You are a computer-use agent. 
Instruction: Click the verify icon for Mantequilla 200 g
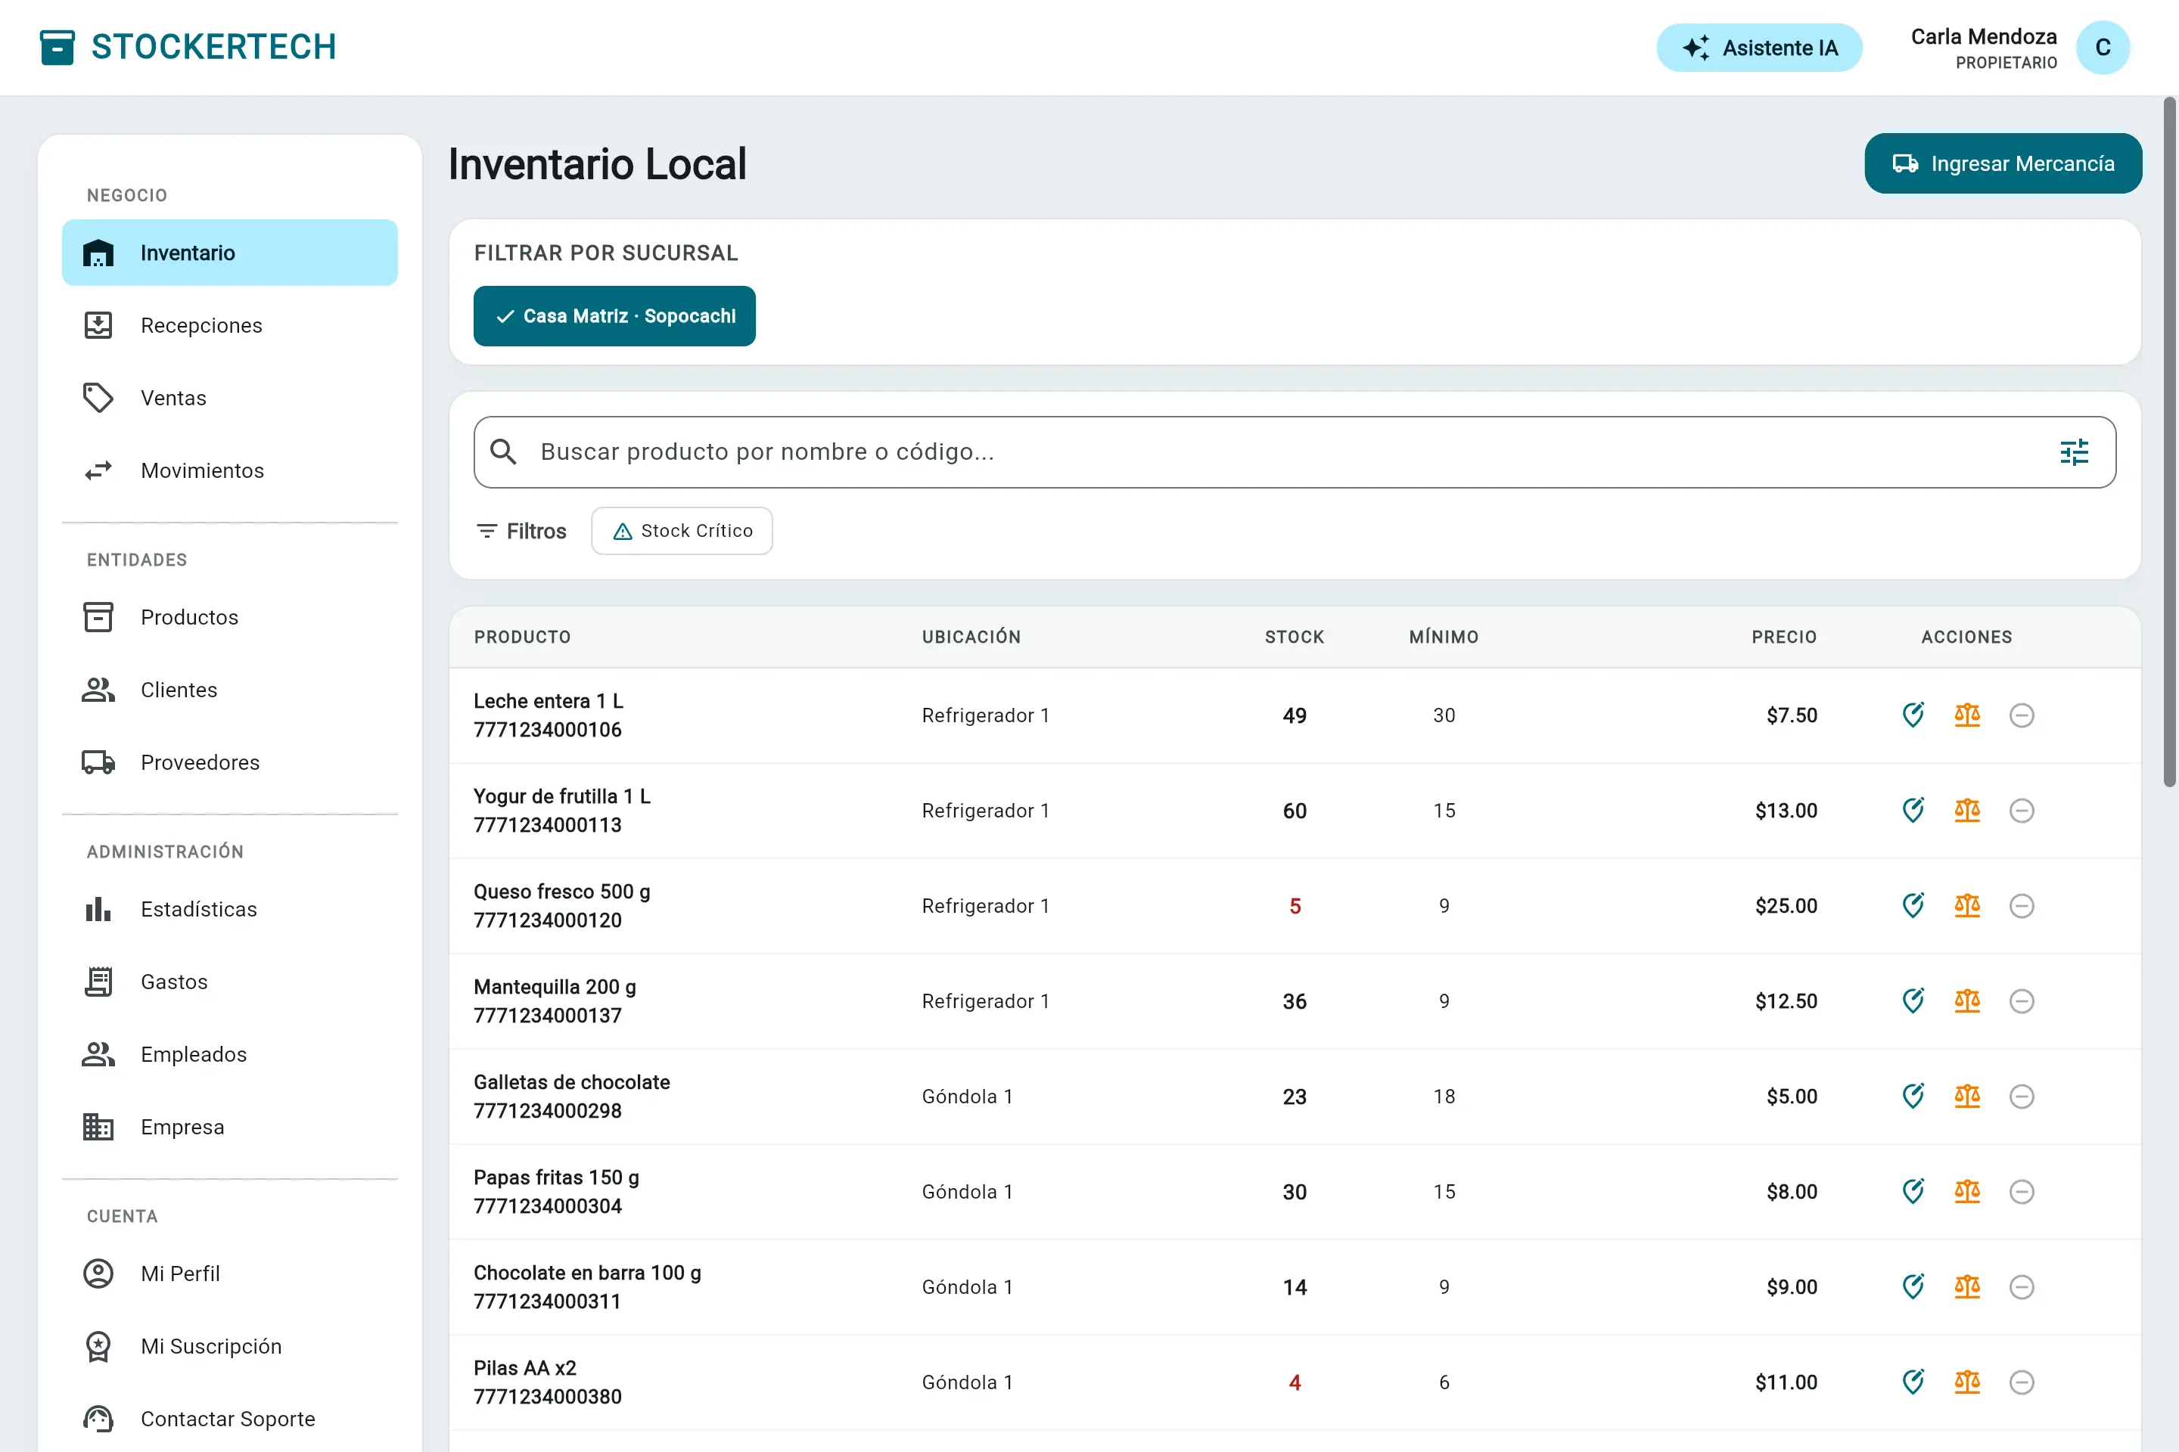(x=1913, y=1001)
